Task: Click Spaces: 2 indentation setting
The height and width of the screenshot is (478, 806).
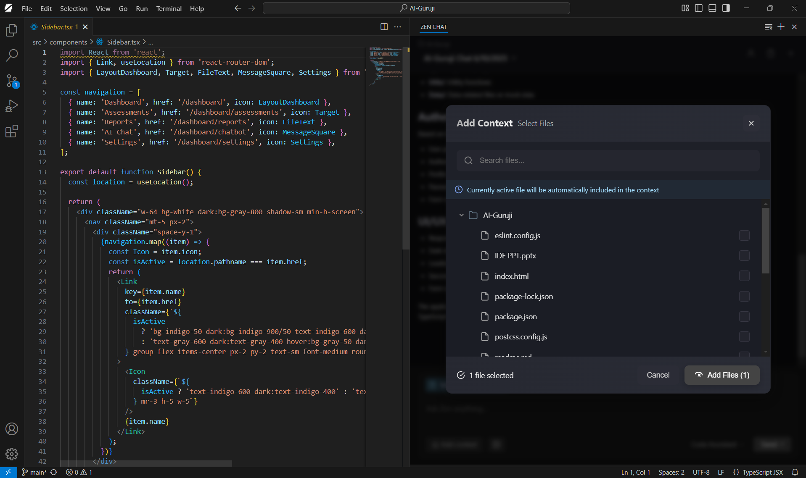Action: [671, 472]
